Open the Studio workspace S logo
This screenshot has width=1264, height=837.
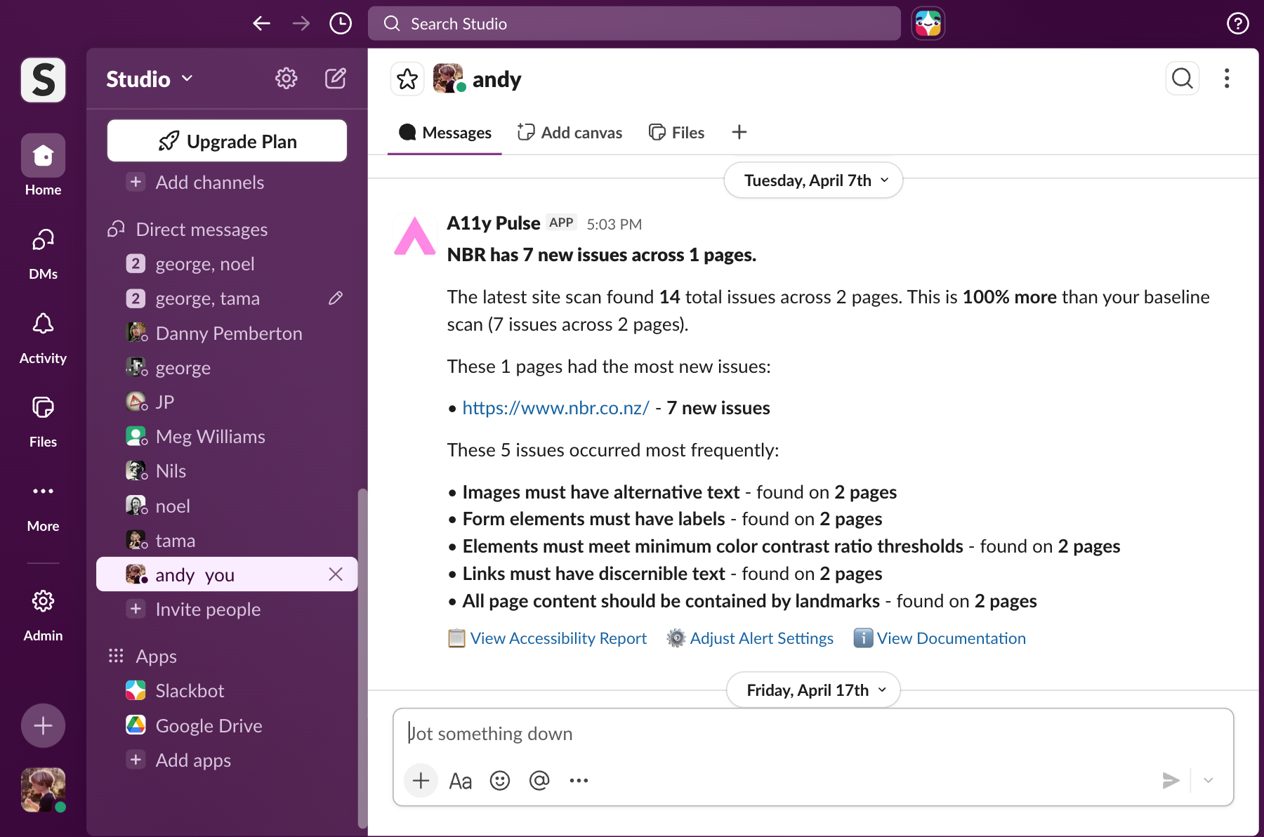[x=43, y=79]
